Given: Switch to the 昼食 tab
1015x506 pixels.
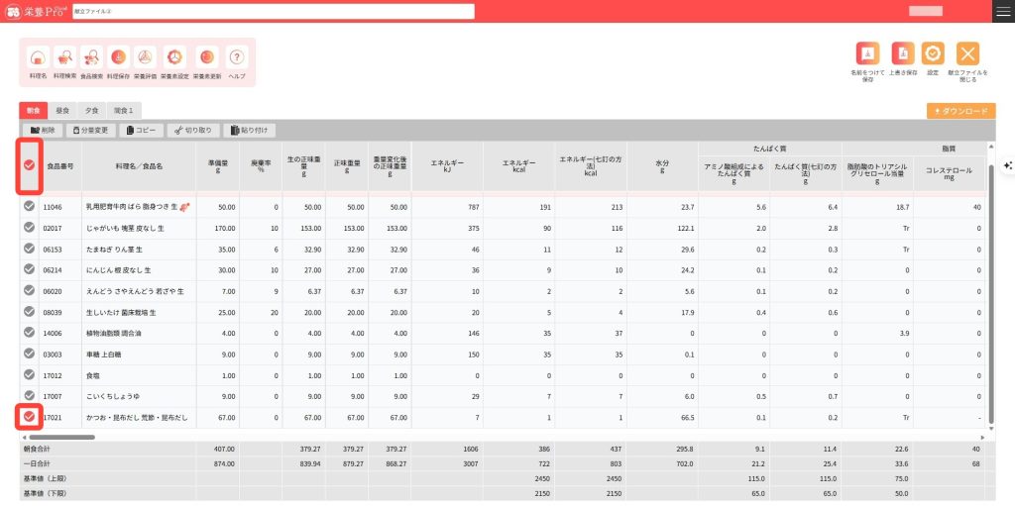Looking at the screenshot, I should (62, 111).
